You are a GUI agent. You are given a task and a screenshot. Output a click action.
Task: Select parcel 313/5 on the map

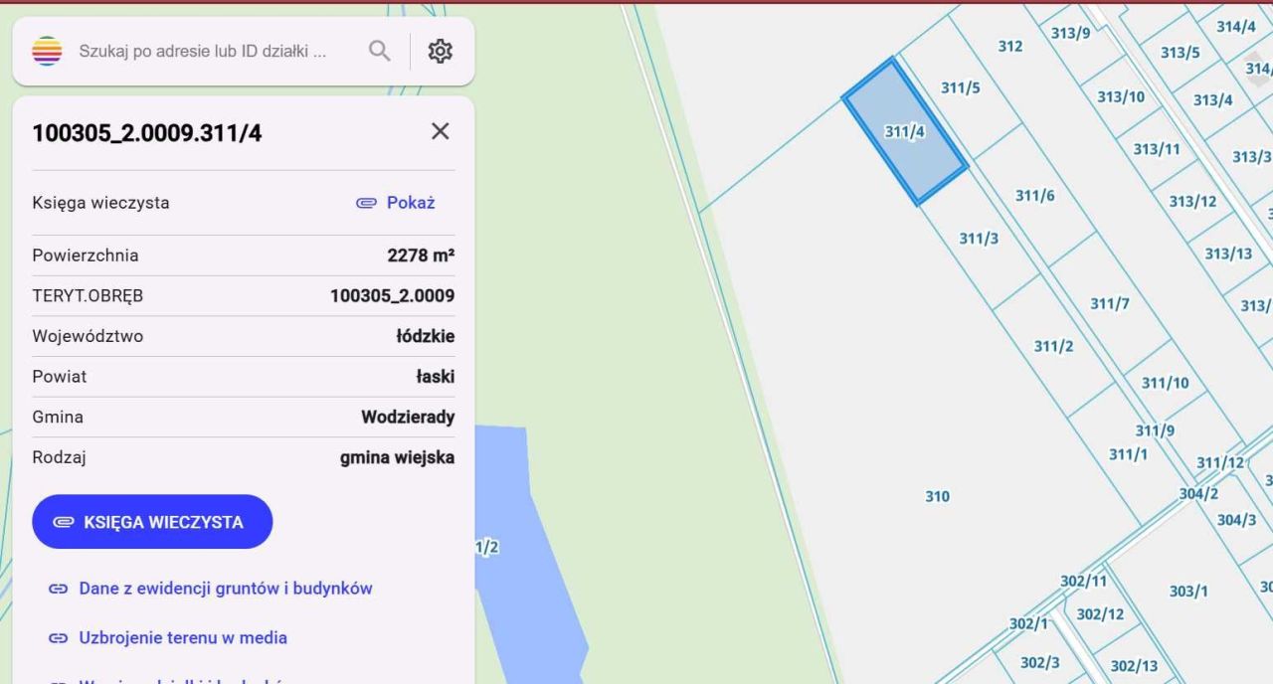pos(1180,52)
